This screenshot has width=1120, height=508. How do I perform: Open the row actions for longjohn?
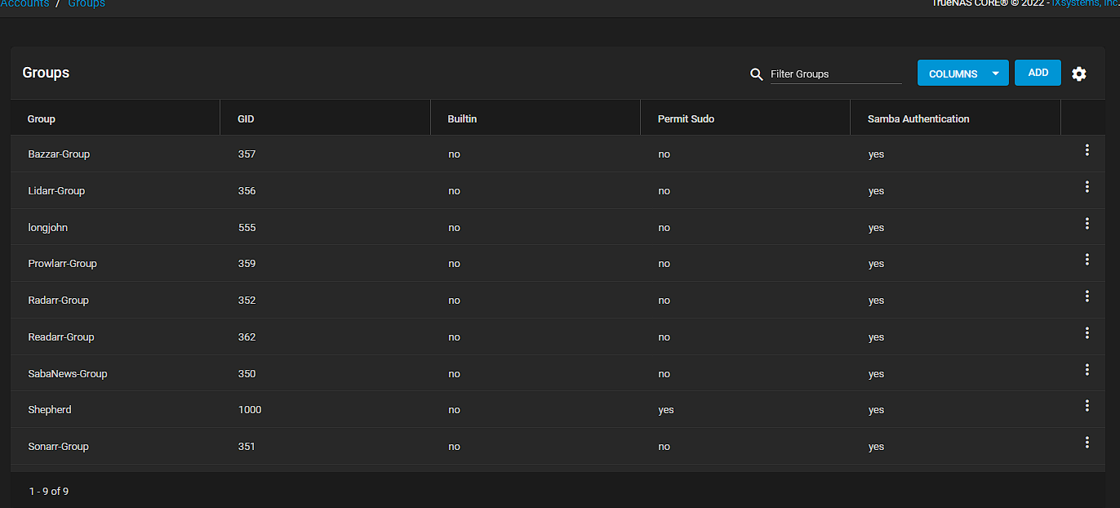[x=1087, y=224]
